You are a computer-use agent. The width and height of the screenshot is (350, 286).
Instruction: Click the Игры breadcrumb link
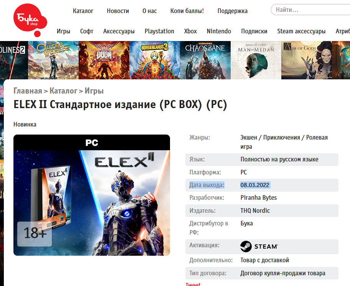click(94, 91)
